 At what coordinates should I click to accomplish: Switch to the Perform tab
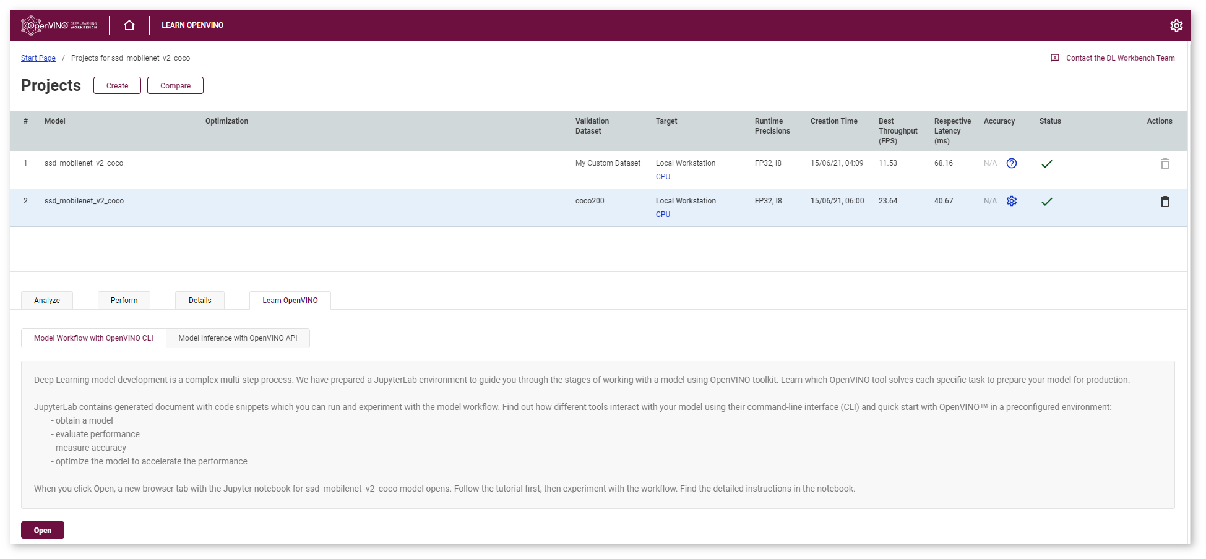[124, 301]
